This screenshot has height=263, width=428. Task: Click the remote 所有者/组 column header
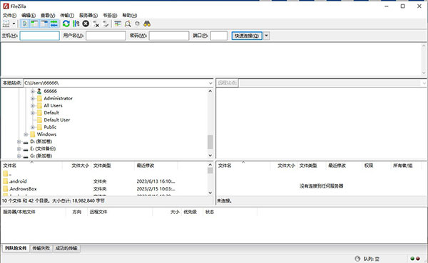[x=406, y=166]
